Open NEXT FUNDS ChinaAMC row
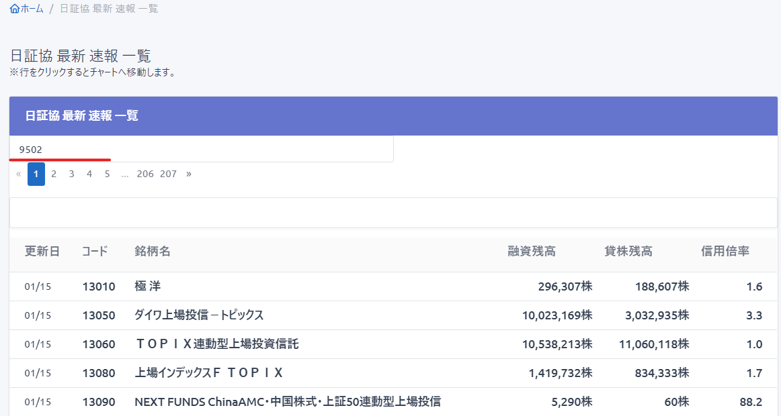The height and width of the screenshot is (416, 781). pyautogui.click(x=288, y=402)
